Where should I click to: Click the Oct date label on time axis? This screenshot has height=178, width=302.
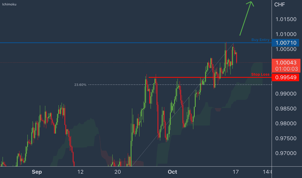click(x=172, y=172)
